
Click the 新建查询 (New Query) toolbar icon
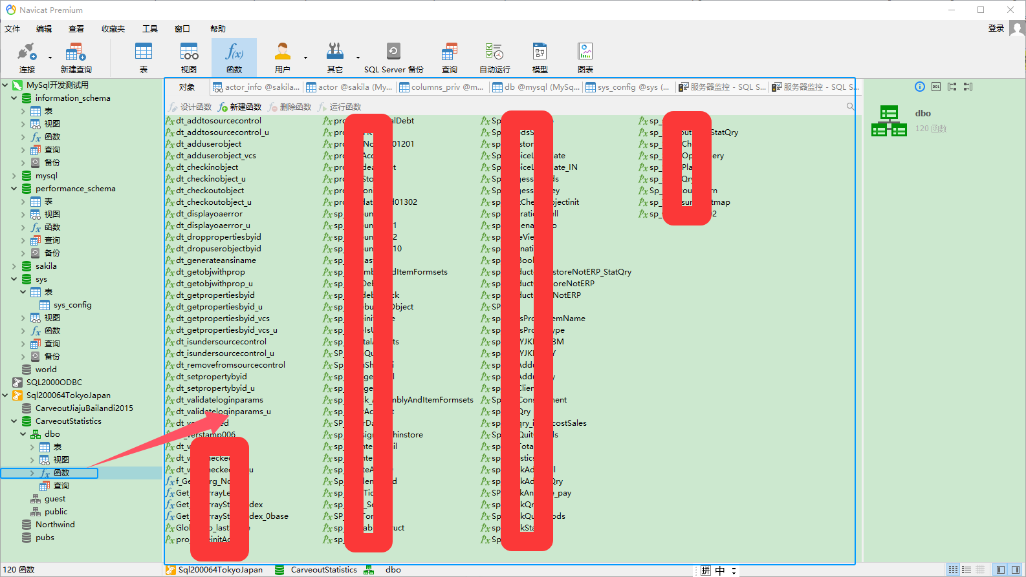pyautogui.click(x=76, y=58)
